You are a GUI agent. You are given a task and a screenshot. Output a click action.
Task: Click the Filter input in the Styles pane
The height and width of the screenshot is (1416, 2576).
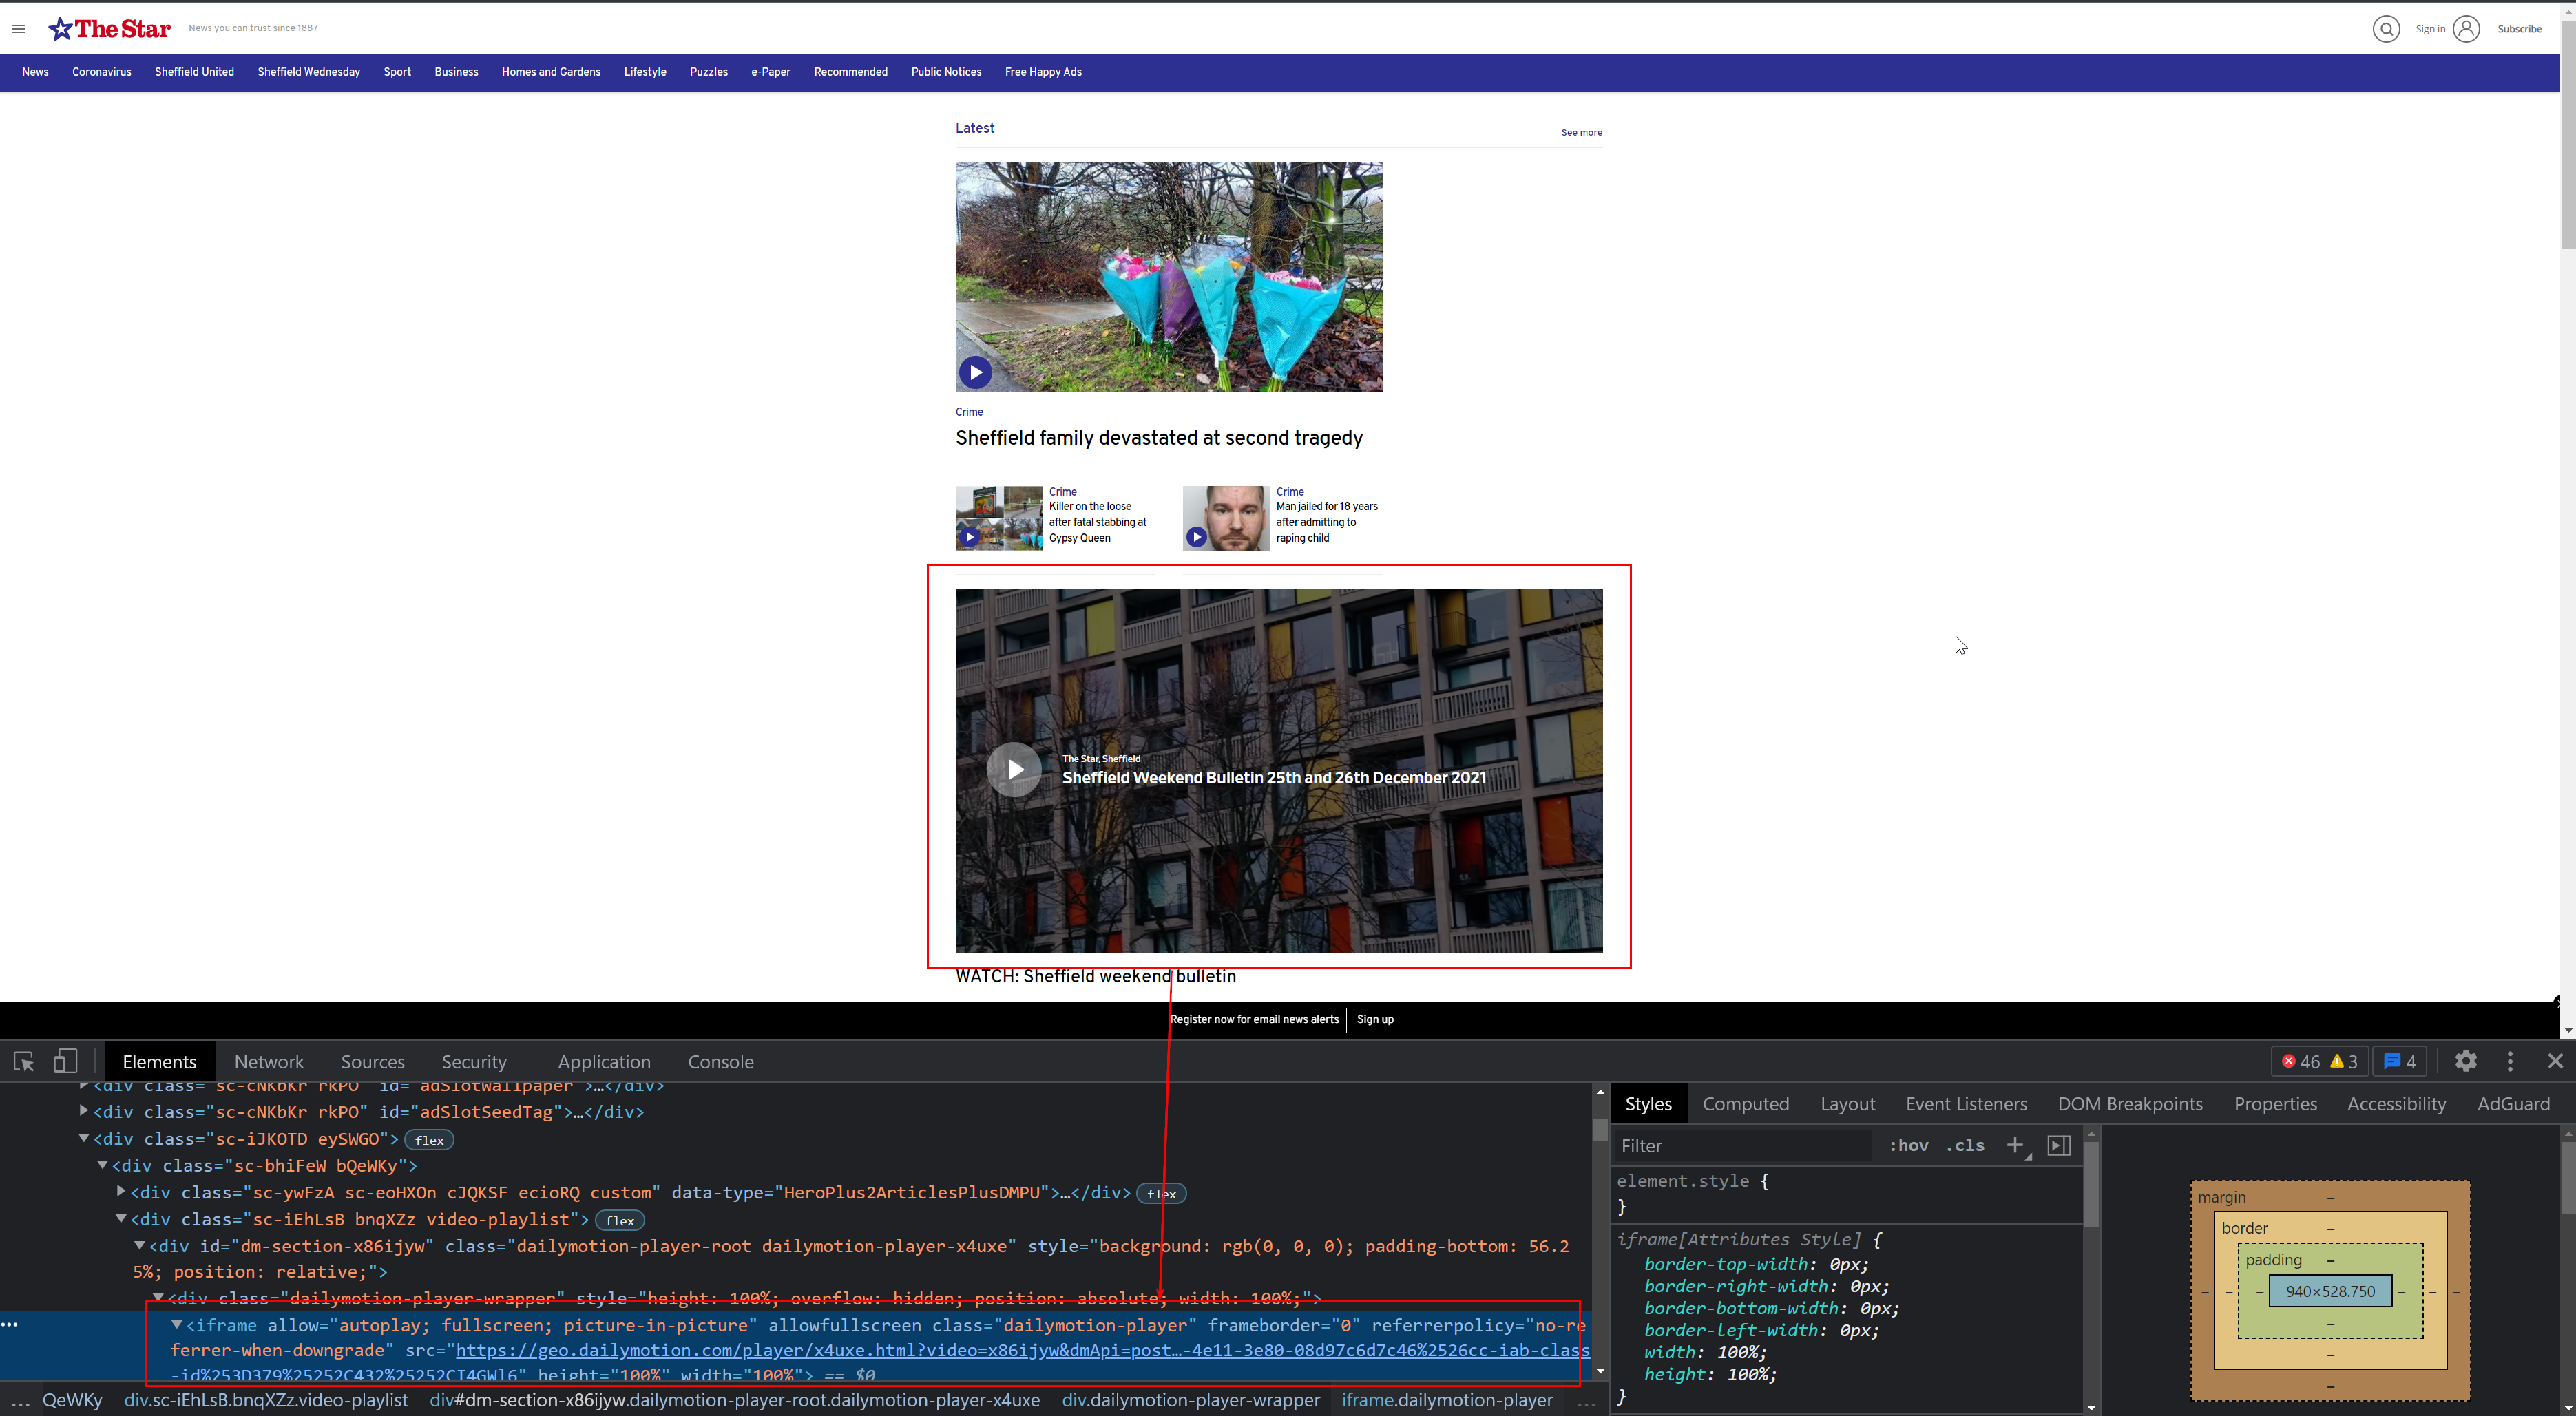coord(1740,1146)
